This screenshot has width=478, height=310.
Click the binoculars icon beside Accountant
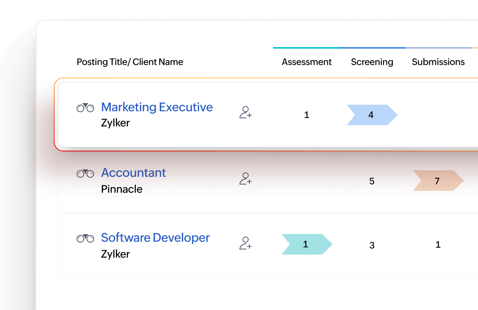pos(85,173)
